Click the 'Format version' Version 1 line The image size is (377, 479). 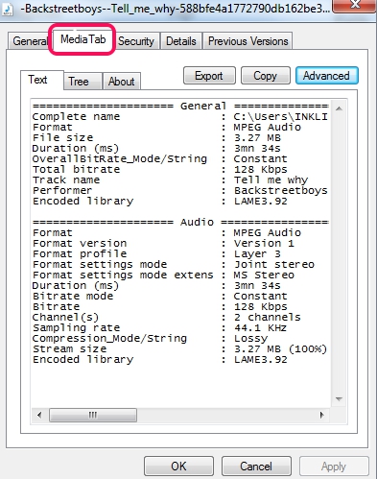click(163, 243)
